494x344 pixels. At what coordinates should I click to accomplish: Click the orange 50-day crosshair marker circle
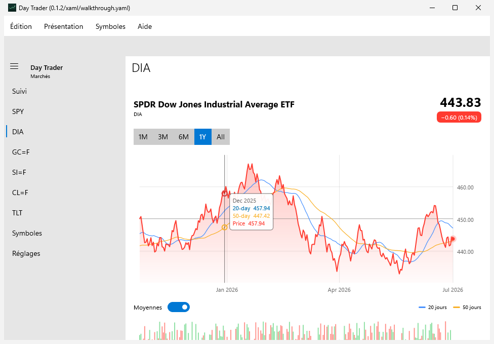click(x=225, y=227)
